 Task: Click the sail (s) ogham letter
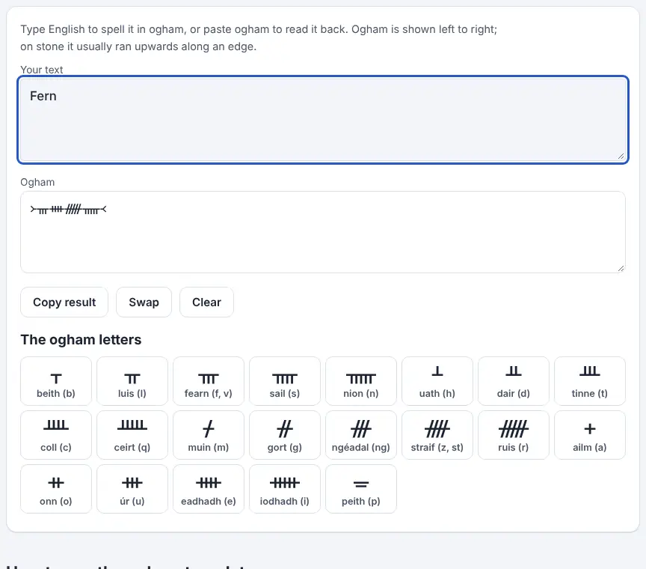click(285, 381)
